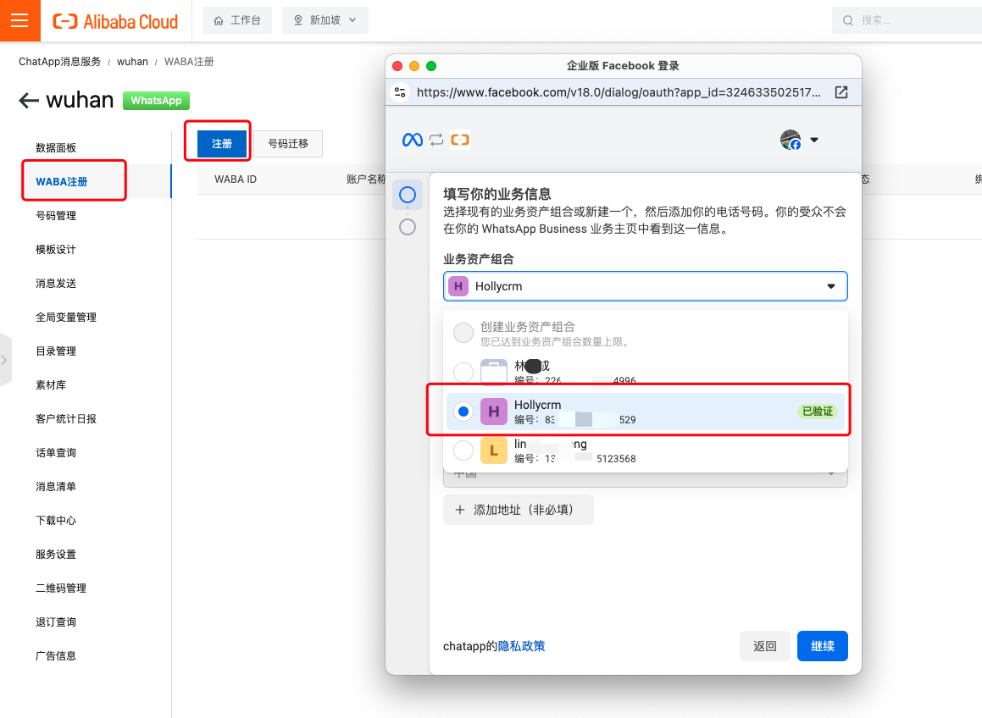This screenshot has width=982, height=718.
Task: Click the search magnifier icon
Action: (848, 20)
